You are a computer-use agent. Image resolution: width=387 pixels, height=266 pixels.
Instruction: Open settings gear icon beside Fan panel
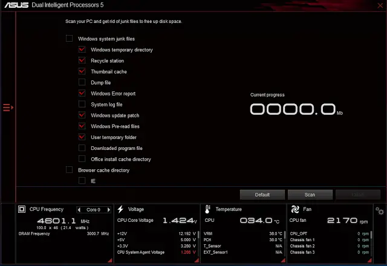[380, 211]
